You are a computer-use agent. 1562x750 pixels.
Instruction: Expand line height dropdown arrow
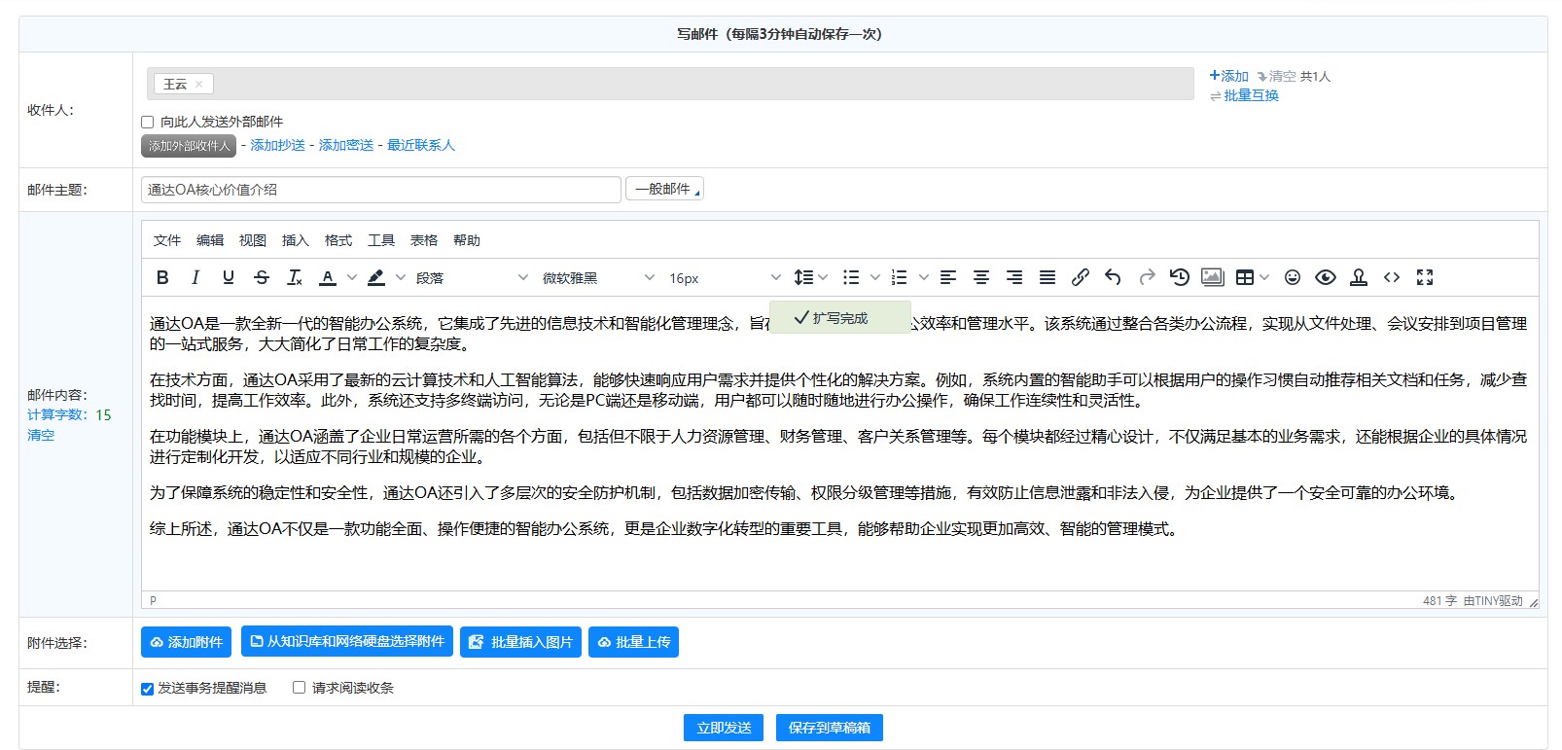(x=823, y=277)
